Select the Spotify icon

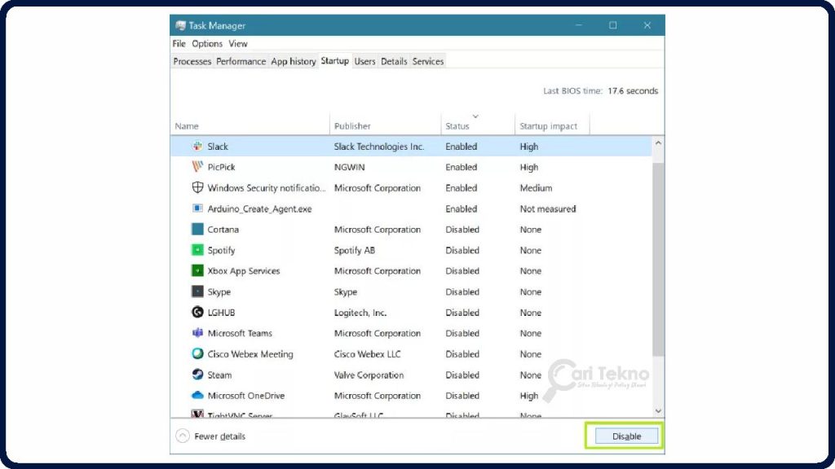point(196,250)
